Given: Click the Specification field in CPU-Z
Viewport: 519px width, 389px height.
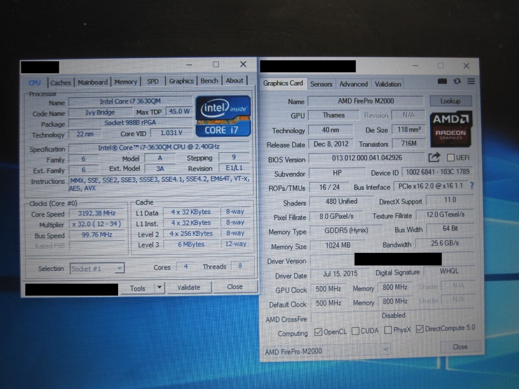Looking at the screenshot, I should click(159, 147).
